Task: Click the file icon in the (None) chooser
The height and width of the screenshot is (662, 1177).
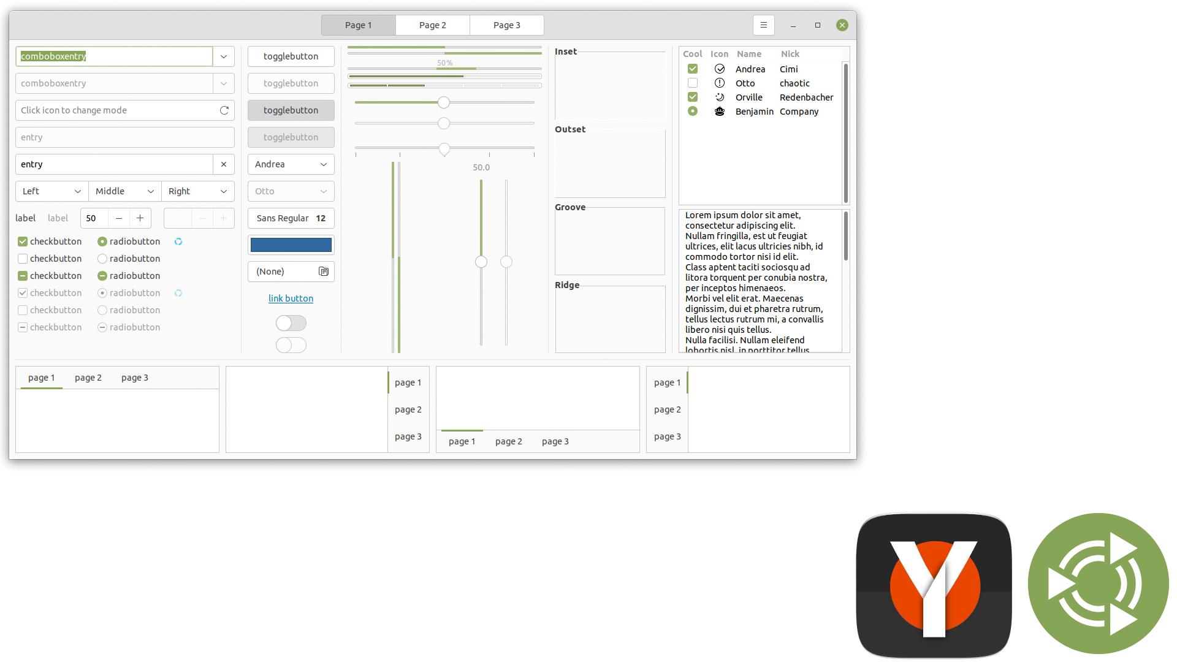Action: (324, 272)
